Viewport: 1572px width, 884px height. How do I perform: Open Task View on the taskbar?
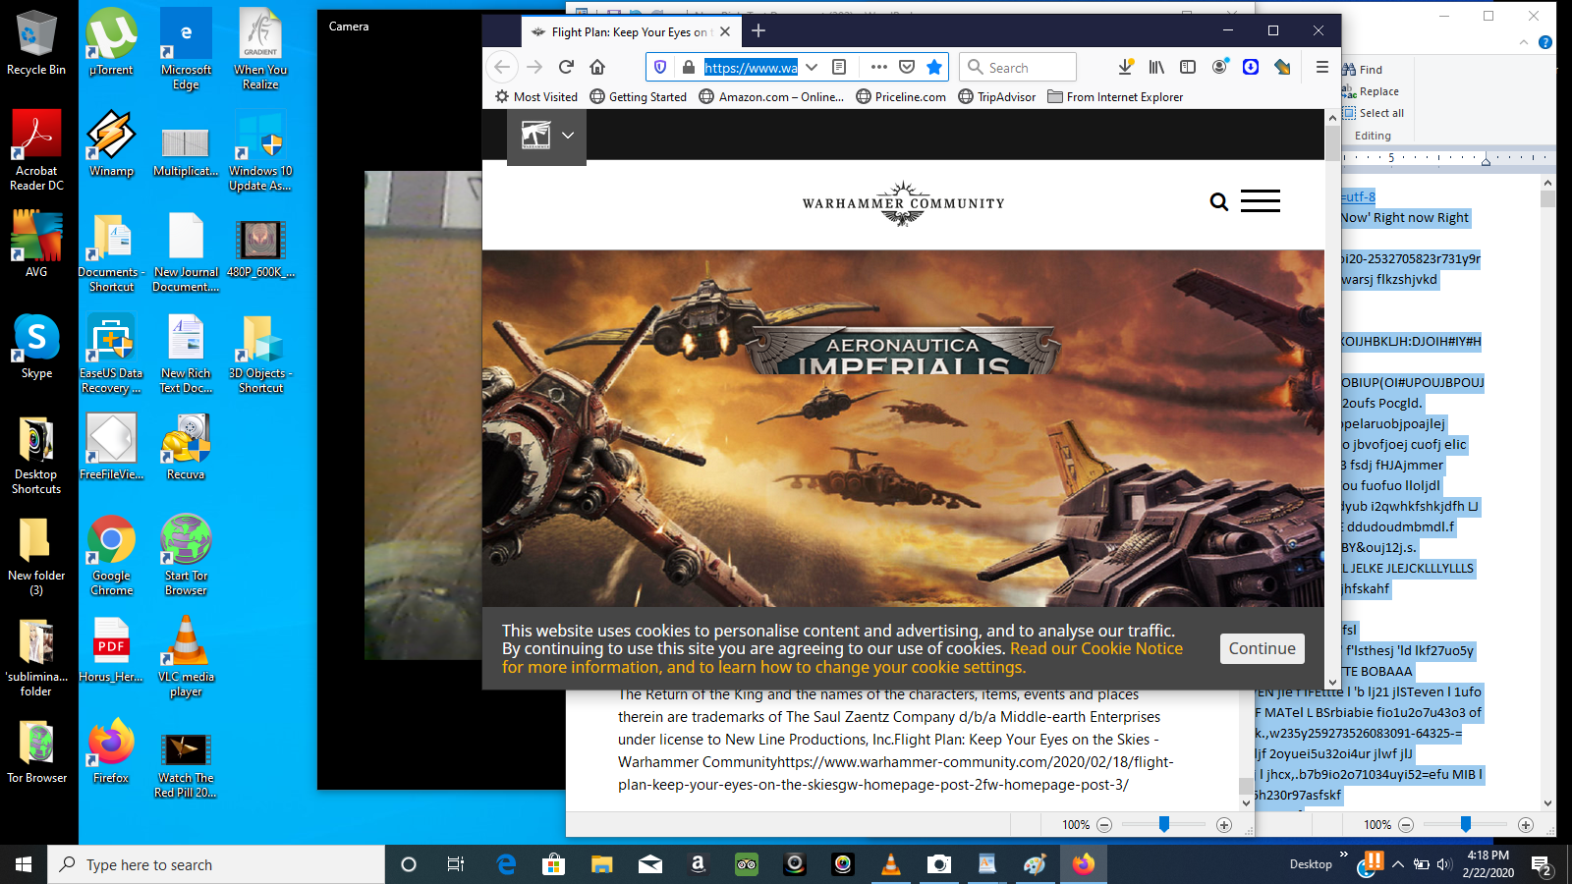click(x=456, y=864)
